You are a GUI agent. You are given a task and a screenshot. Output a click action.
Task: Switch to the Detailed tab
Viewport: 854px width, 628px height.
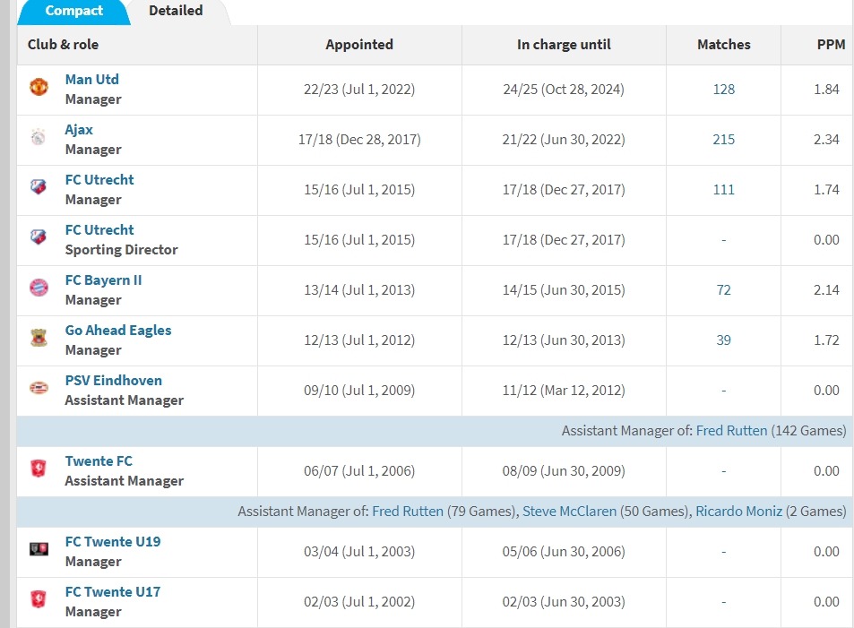click(176, 11)
